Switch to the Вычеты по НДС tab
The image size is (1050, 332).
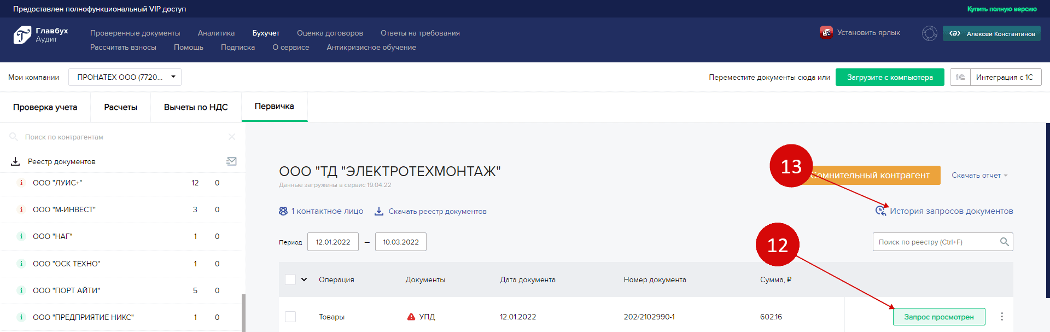196,107
